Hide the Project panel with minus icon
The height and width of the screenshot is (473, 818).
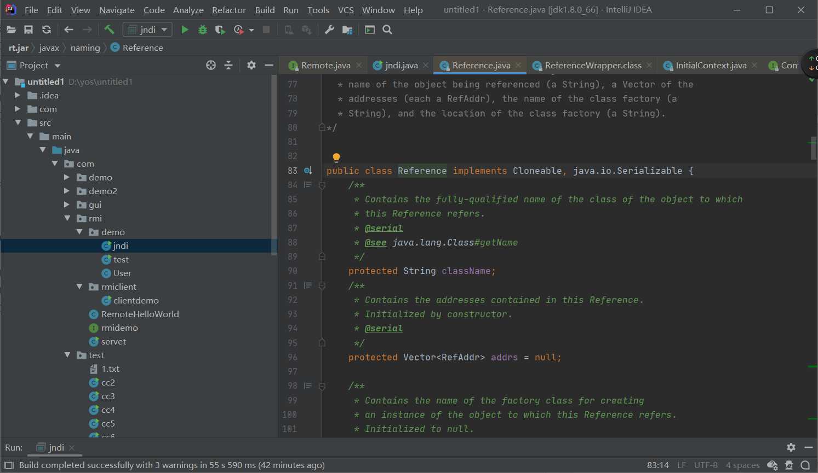[268, 65]
